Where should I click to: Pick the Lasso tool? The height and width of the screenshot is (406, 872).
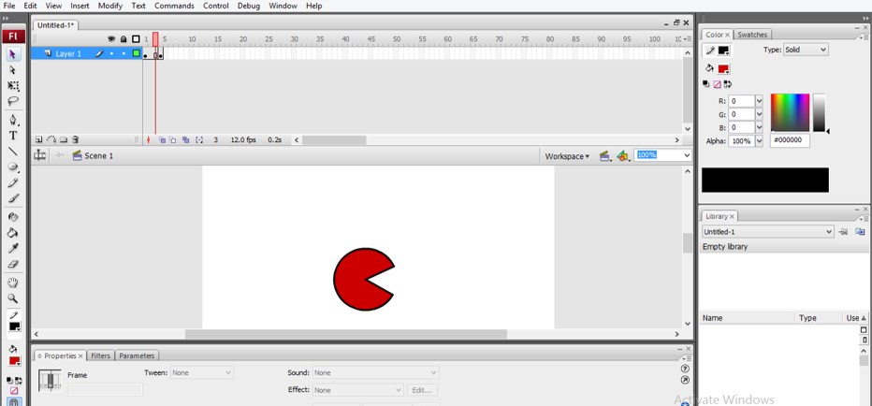click(x=13, y=101)
